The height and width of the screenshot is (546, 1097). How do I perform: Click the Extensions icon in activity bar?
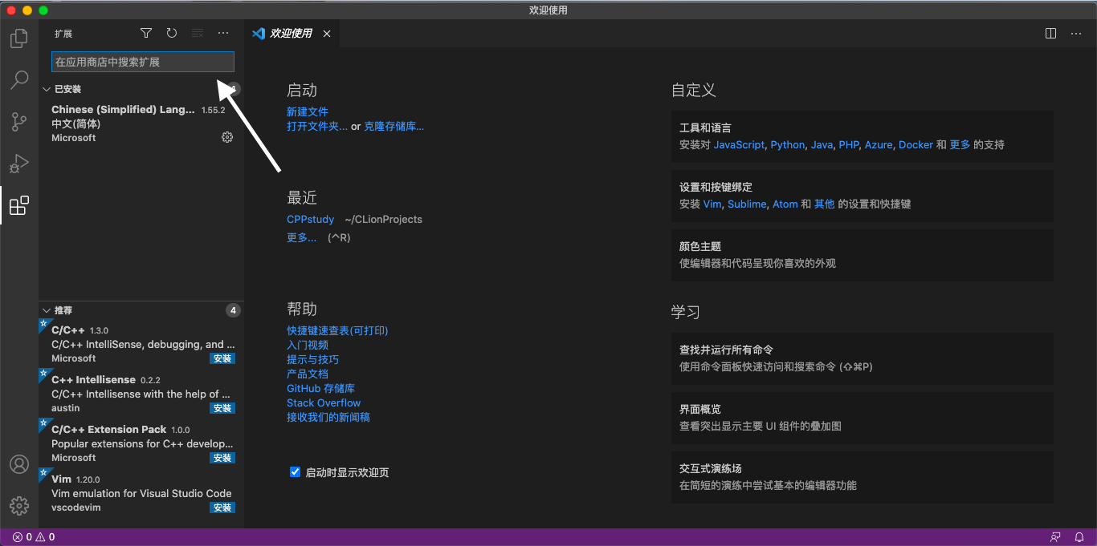[x=18, y=204]
